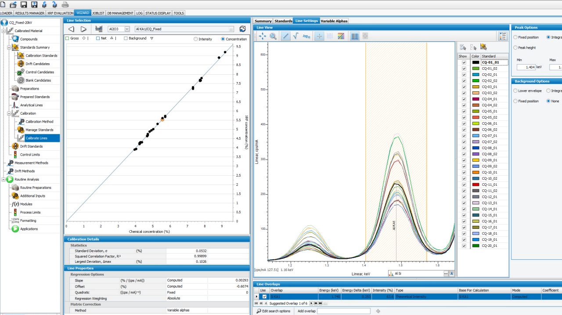
Task: Click the refresh icon in Line Selection
Action: tap(242, 29)
